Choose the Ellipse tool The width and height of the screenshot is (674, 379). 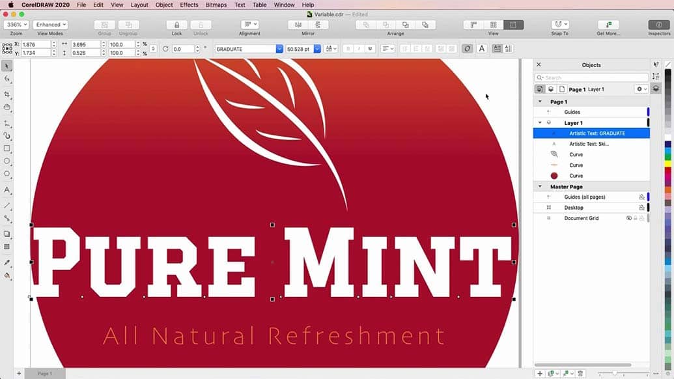7,161
